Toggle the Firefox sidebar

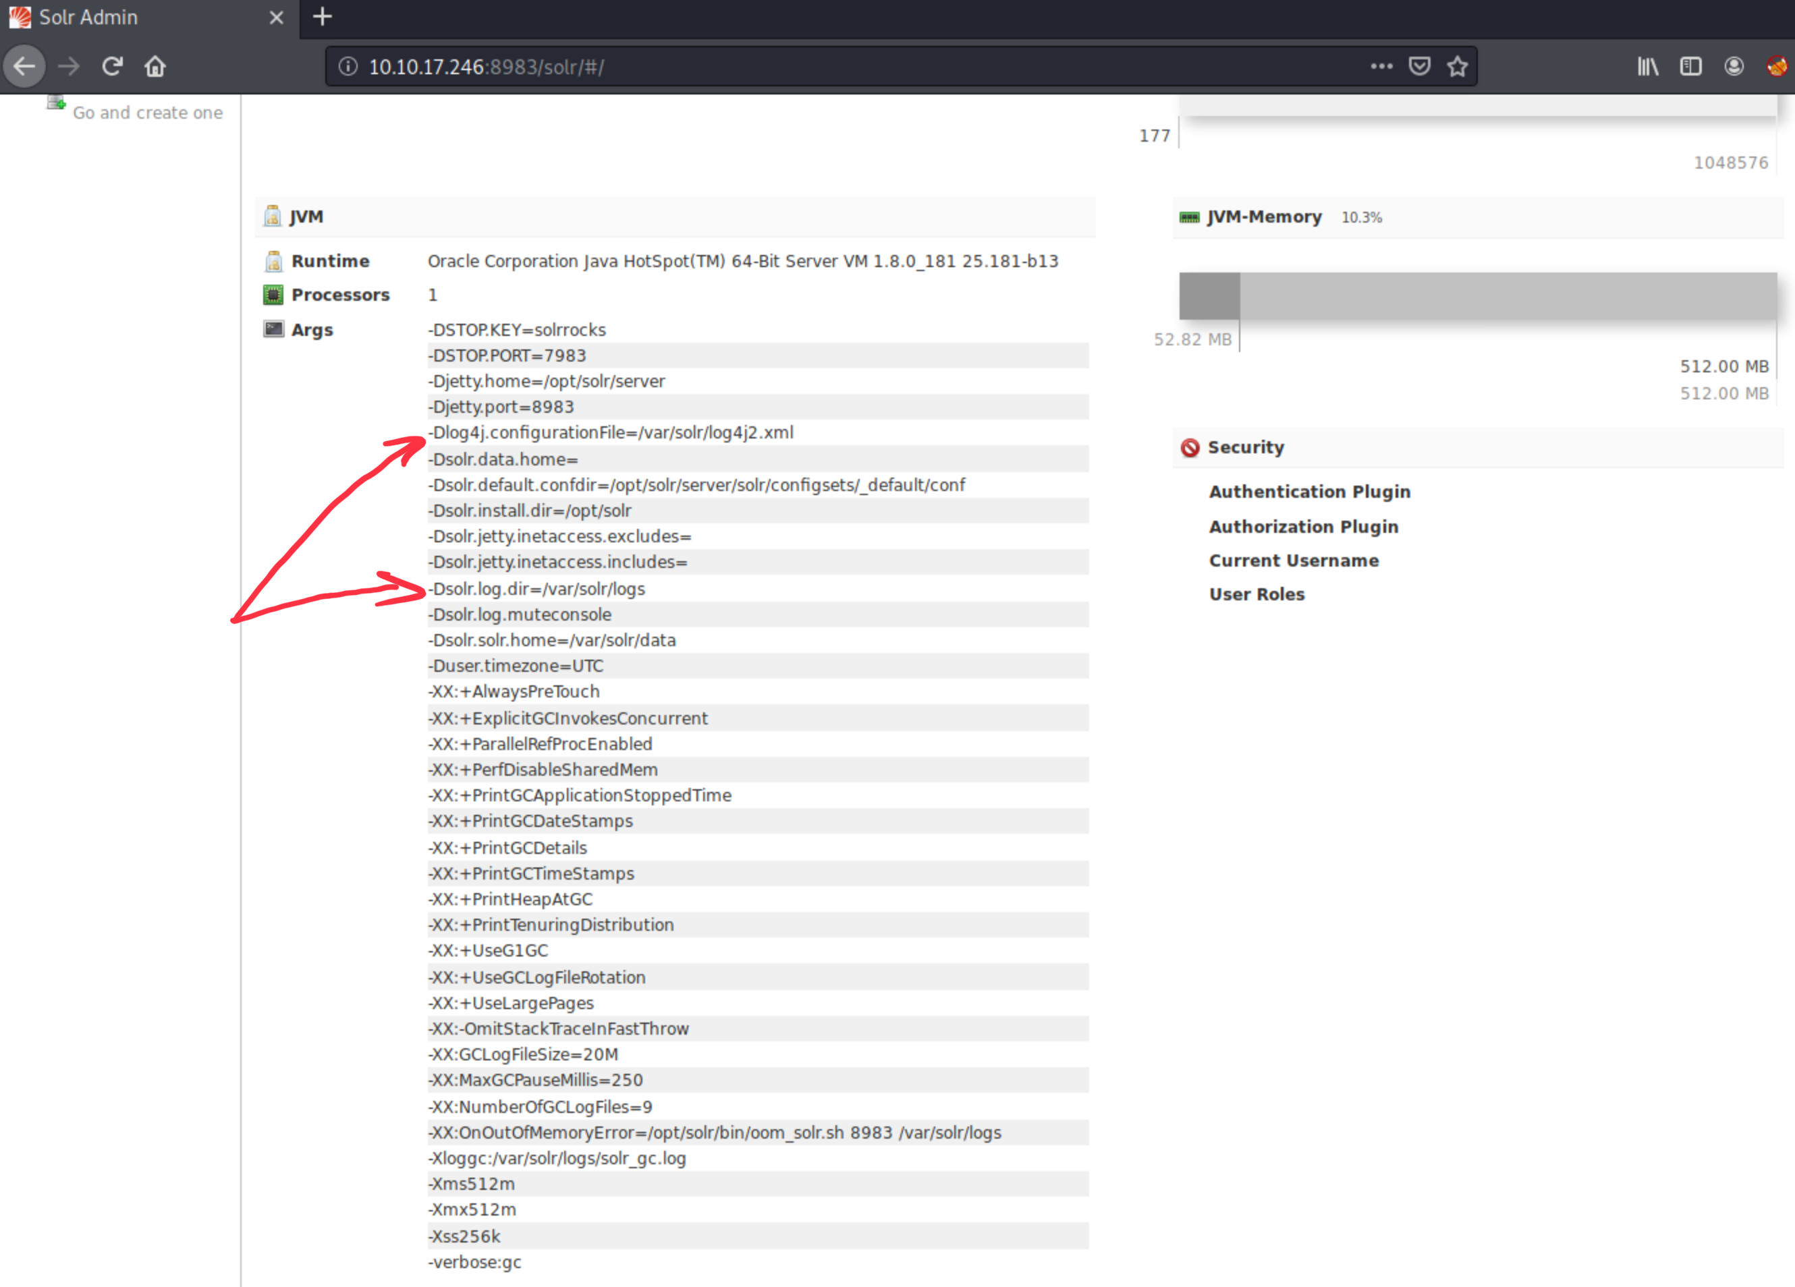1690,67
